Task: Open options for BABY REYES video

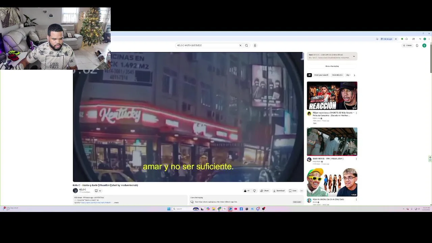Action: (356, 159)
